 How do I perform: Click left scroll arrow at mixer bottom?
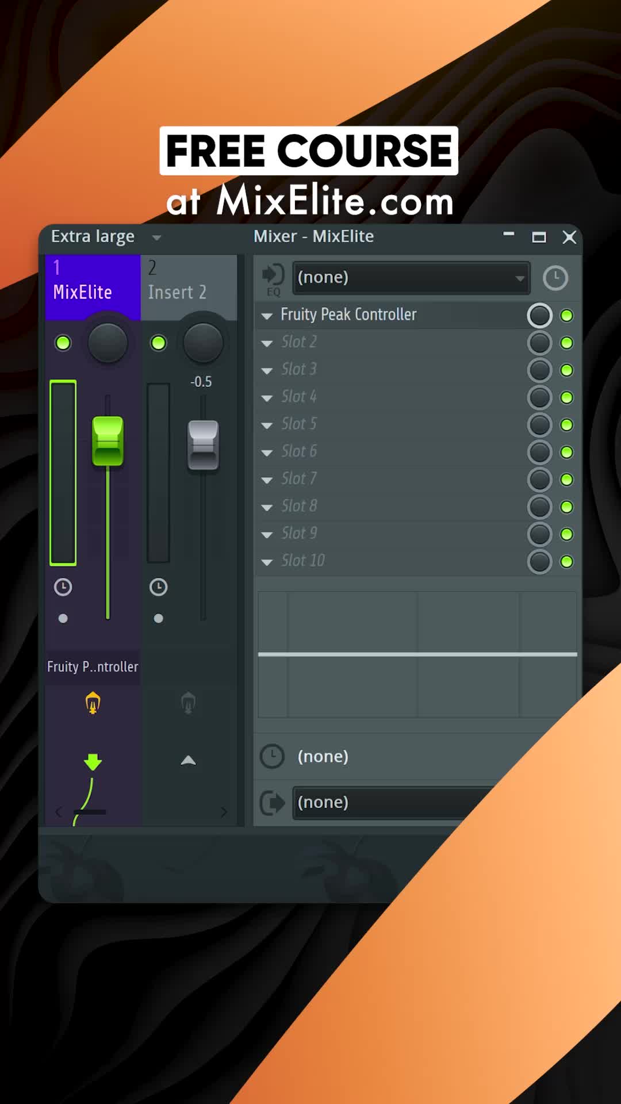(x=58, y=812)
